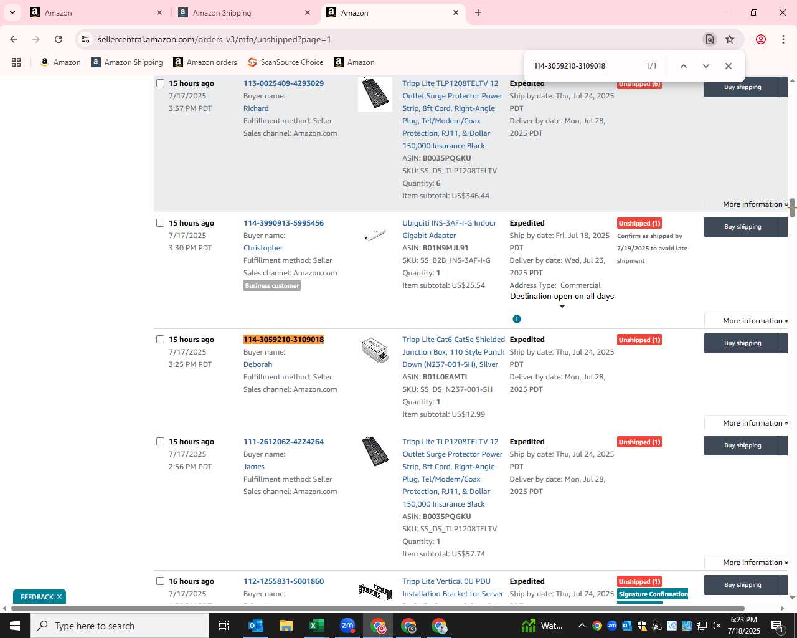This screenshot has height=638, width=797.
Task: Jump to previous find result
Action: point(683,66)
